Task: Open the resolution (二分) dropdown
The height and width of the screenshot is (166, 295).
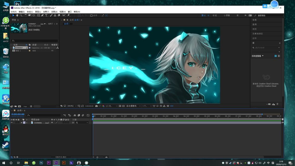Action: [112, 106]
